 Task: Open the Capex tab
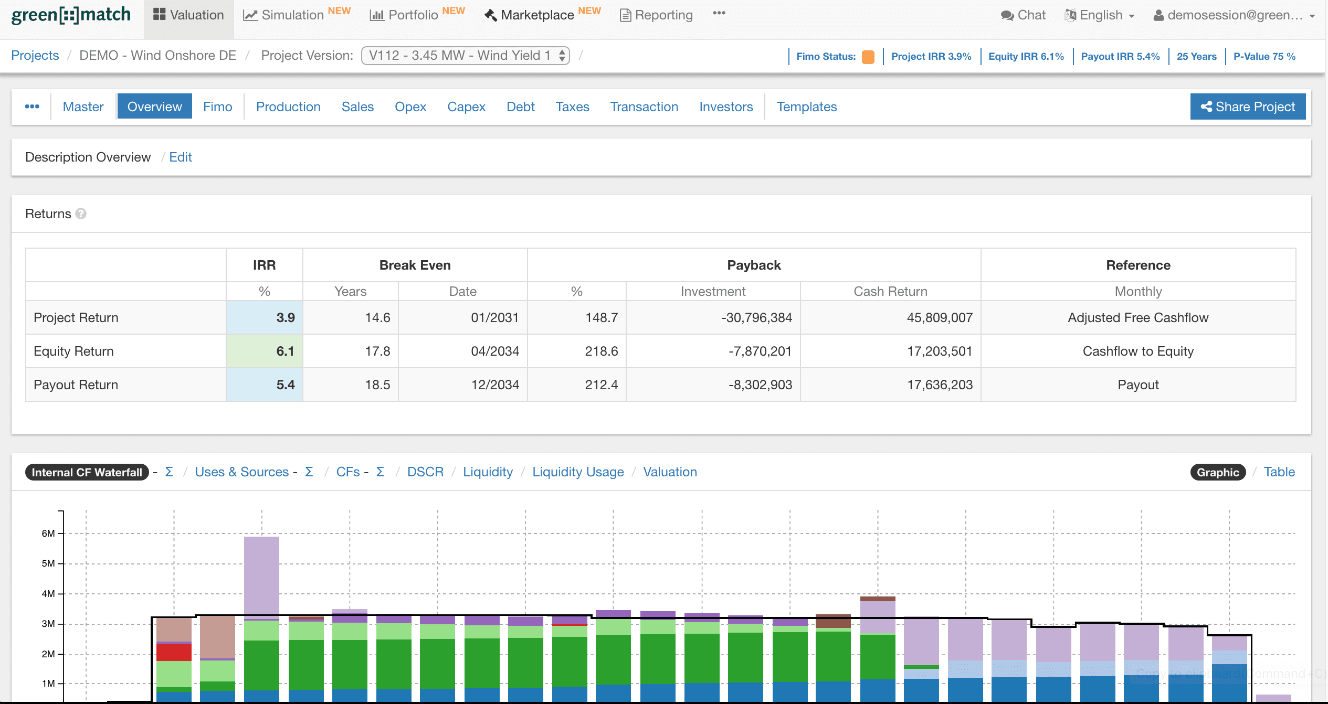coord(466,106)
